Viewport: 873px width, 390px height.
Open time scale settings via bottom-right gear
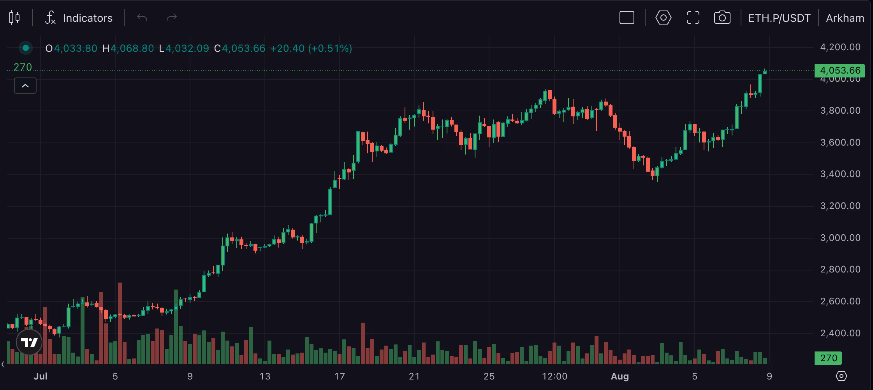(841, 376)
